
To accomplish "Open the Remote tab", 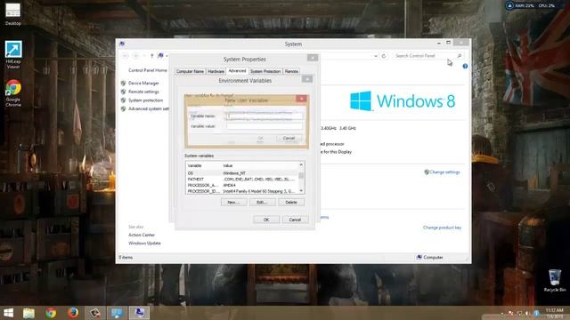I will [291, 71].
